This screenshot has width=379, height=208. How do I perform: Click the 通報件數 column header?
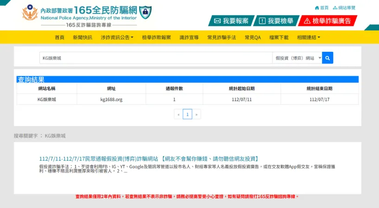tap(174, 88)
